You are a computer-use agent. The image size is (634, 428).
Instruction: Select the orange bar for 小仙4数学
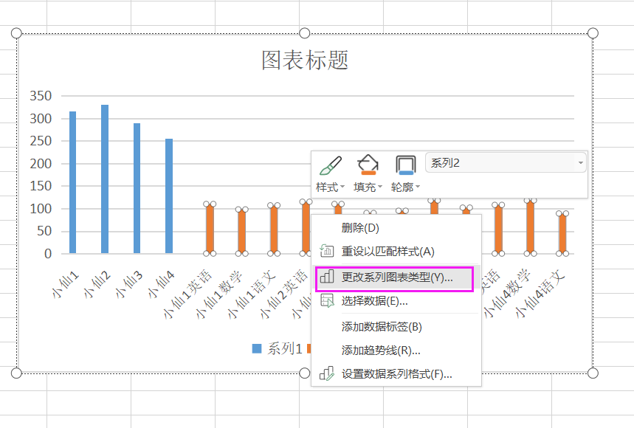[530, 227]
